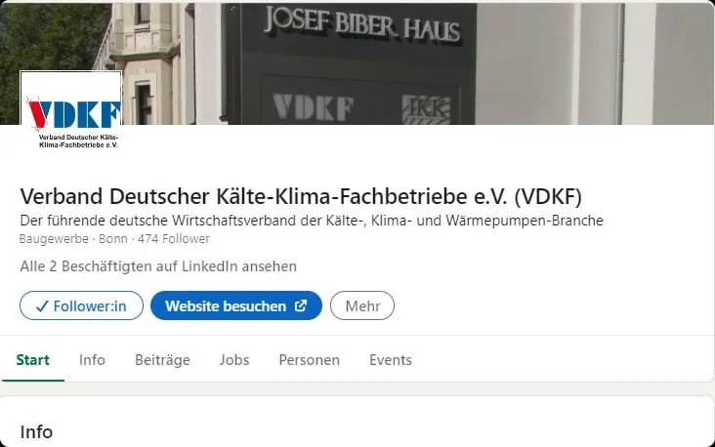Click the Website besuchen button
The image size is (715, 447).
click(x=236, y=305)
